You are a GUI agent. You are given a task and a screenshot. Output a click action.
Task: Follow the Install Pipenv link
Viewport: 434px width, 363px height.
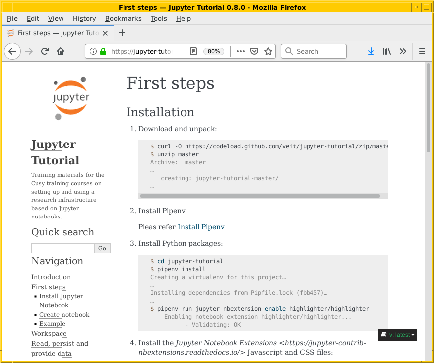click(x=201, y=227)
